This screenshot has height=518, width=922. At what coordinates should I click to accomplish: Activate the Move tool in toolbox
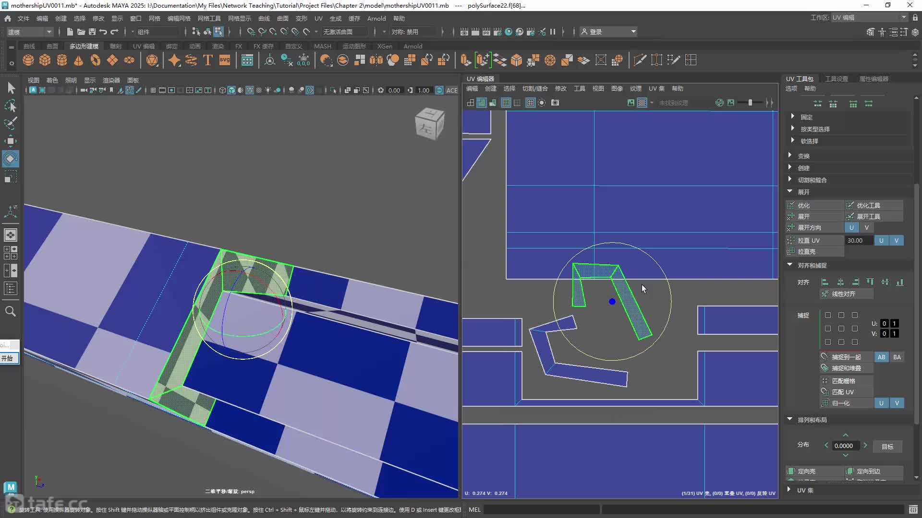[11, 141]
